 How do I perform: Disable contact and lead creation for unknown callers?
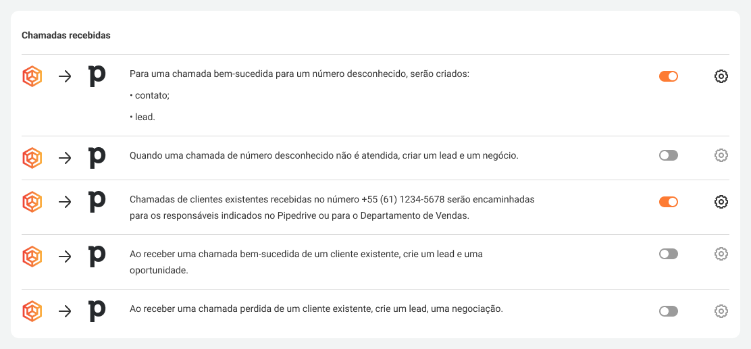668,76
